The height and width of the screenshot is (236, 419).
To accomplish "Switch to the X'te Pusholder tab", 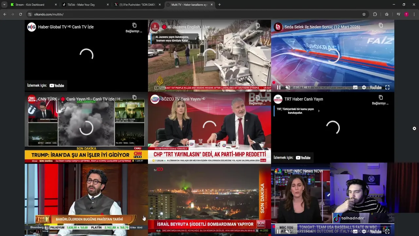I will (x=137, y=5).
